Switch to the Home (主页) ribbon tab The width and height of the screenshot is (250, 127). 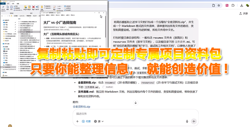[8, 4]
